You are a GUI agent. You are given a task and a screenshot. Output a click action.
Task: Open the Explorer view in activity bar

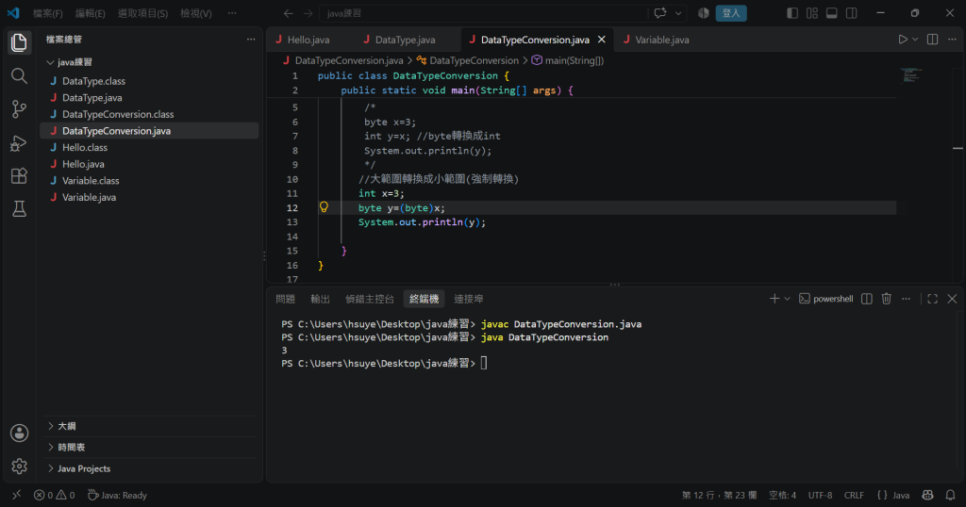coord(19,42)
